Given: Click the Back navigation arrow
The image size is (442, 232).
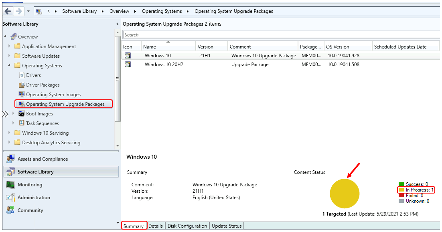Looking at the screenshot, I should coord(8,11).
